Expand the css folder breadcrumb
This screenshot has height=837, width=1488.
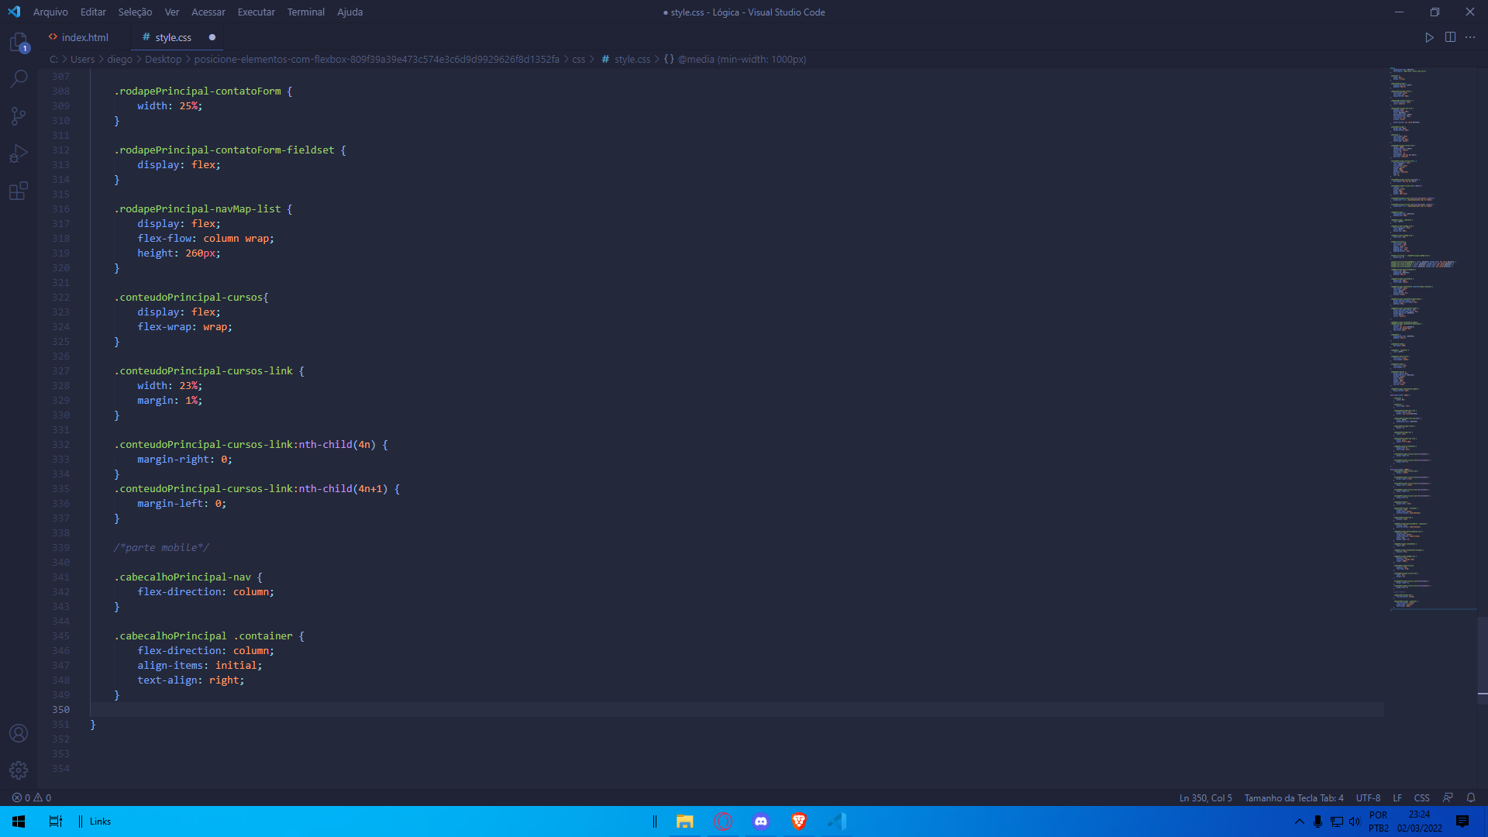click(579, 59)
